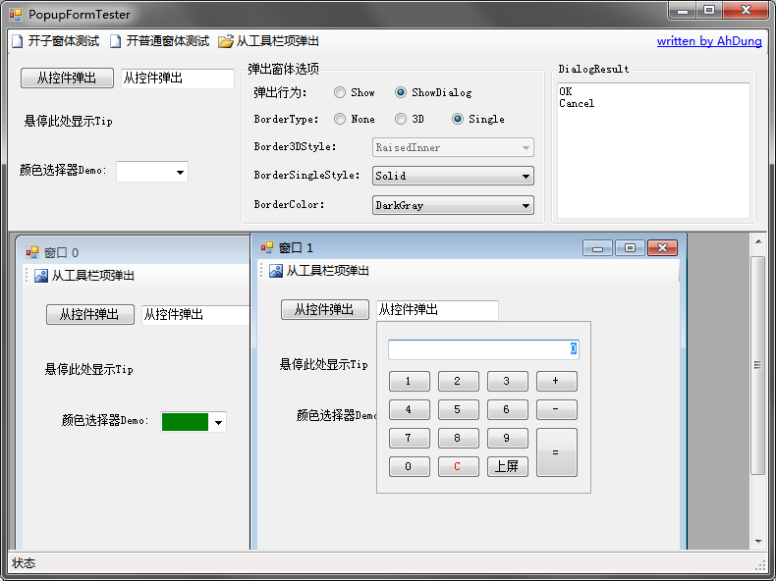
Task: Click calculator key 5
Action: pos(459,409)
